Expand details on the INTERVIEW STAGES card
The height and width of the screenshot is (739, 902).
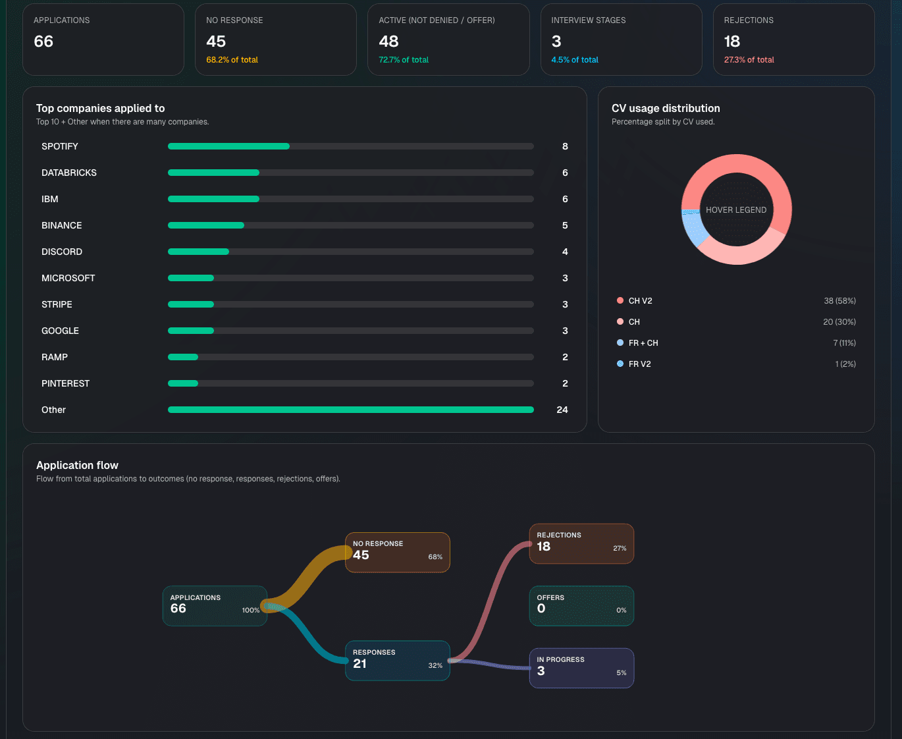[621, 39]
